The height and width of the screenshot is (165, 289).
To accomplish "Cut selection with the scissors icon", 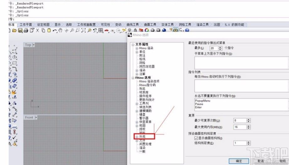I will pyautogui.click(x=37, y=30).
